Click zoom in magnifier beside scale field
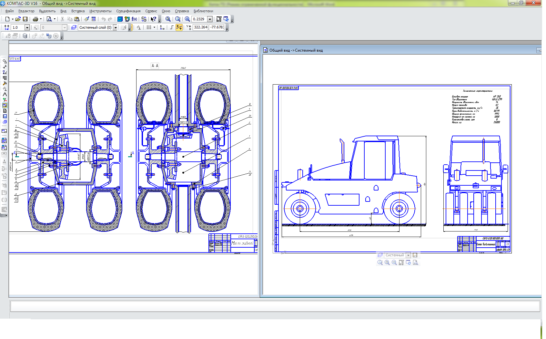Viewport: 546px width, 339px height. click(x=187, y=19)
